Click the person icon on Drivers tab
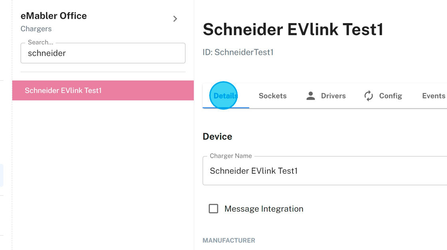This screenshot has height=250, width=447. (311, 96)
